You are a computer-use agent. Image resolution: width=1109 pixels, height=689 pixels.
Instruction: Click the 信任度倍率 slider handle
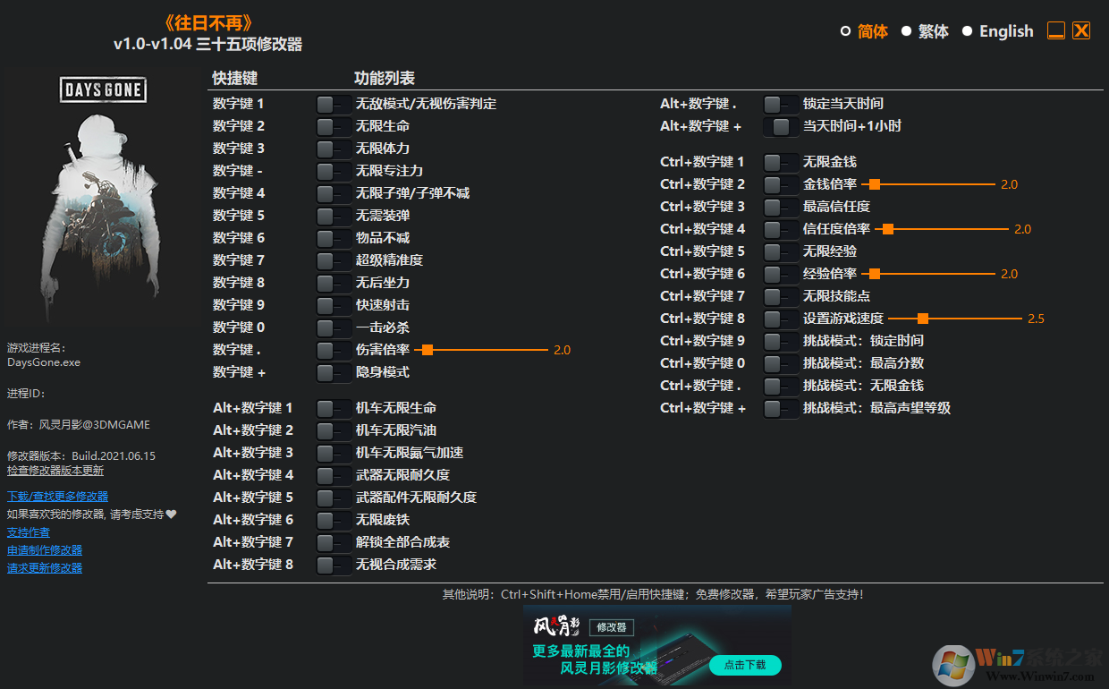[888, 229]
